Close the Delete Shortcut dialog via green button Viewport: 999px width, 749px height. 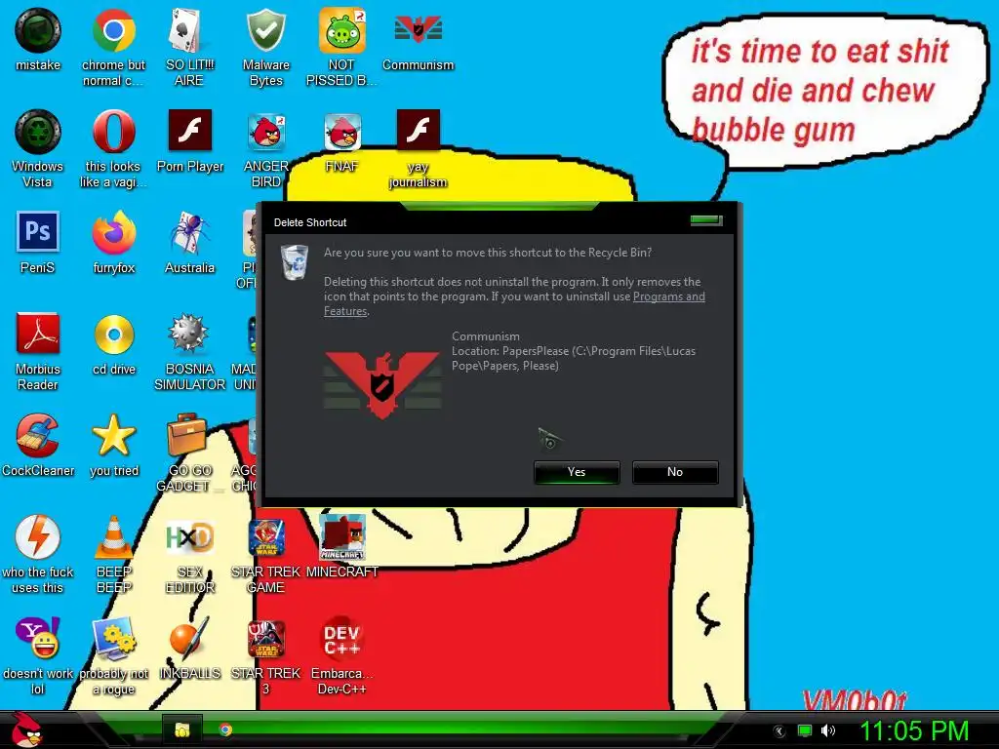tap(706, 220)
